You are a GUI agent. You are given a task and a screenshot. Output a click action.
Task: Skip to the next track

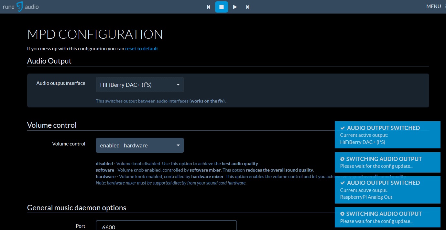pyautogui.click(x=248, y=7)
